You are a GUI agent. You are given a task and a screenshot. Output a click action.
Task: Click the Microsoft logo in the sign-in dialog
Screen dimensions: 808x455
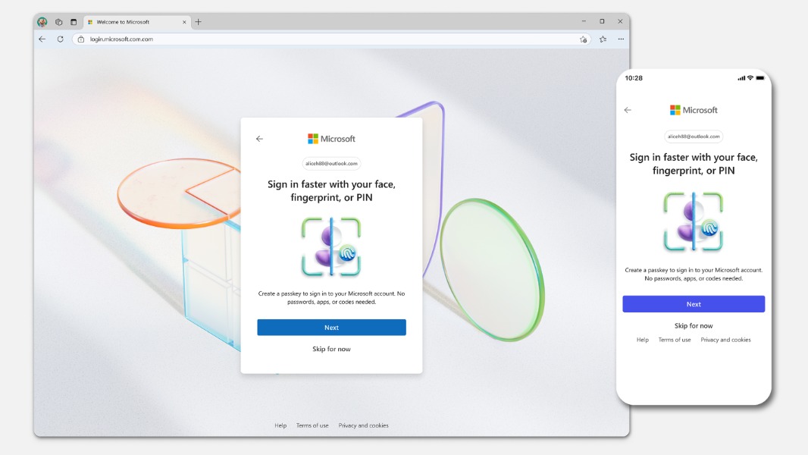tap(332, 139)
